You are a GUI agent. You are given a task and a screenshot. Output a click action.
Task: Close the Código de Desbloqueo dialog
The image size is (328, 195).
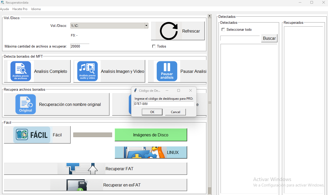191,90
